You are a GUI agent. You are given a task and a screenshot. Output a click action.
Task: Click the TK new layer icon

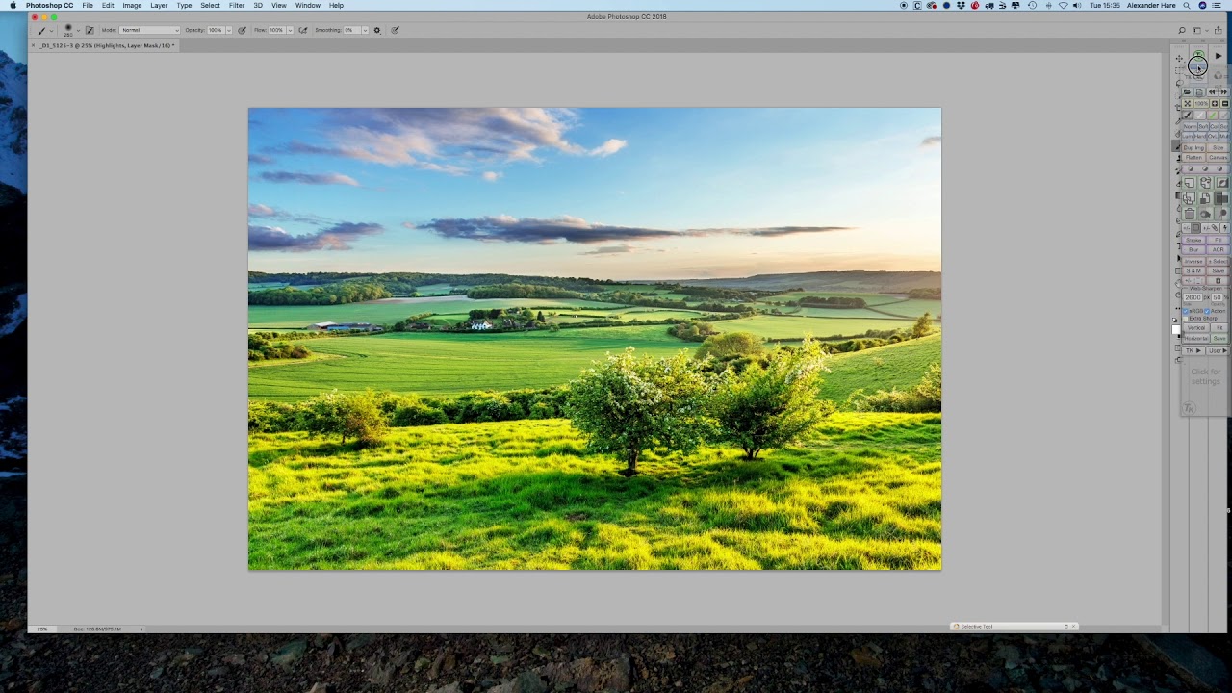[1189, 183]
